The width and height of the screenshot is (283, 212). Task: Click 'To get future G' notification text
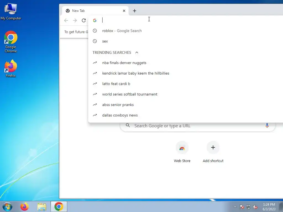pos(76,32)
